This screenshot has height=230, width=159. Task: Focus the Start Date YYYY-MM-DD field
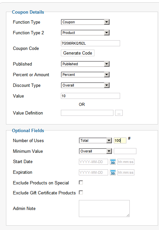click(x=93, y=162)
